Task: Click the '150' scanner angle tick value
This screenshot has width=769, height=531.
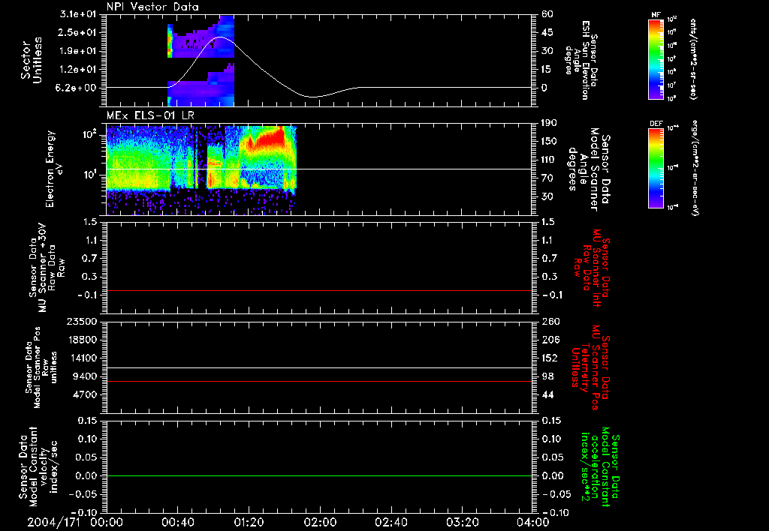Action: [x=549, y=141]
